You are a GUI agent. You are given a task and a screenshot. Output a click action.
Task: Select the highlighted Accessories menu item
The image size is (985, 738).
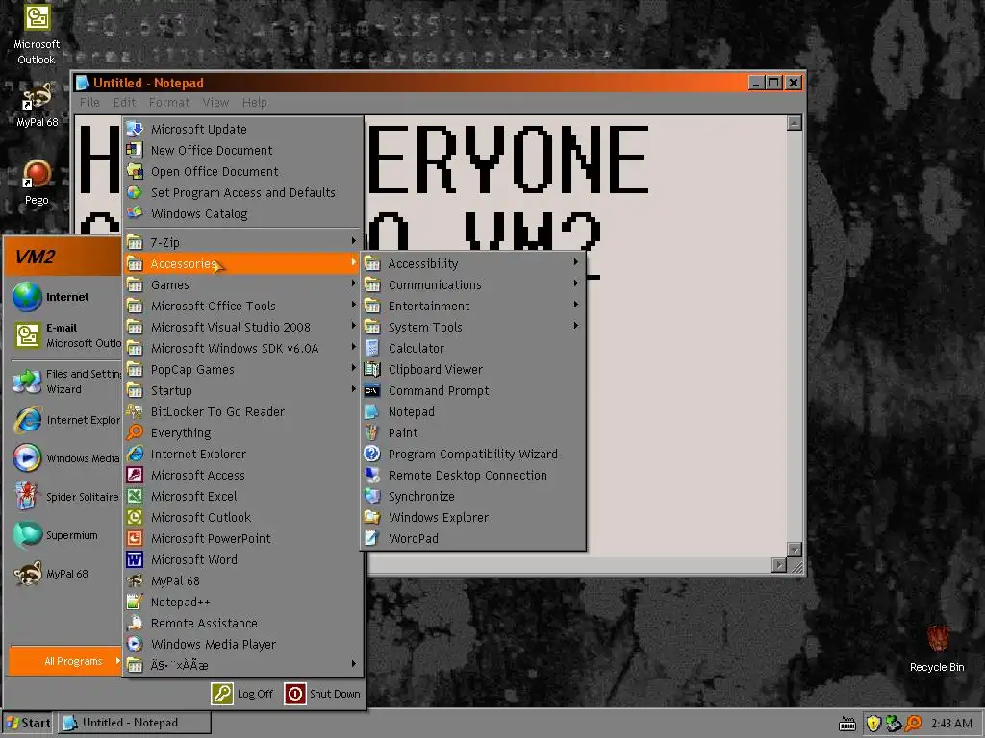[243, 263]
